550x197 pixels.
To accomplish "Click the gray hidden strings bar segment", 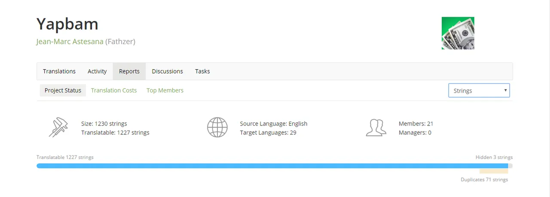I will click(x=510, y=166).
